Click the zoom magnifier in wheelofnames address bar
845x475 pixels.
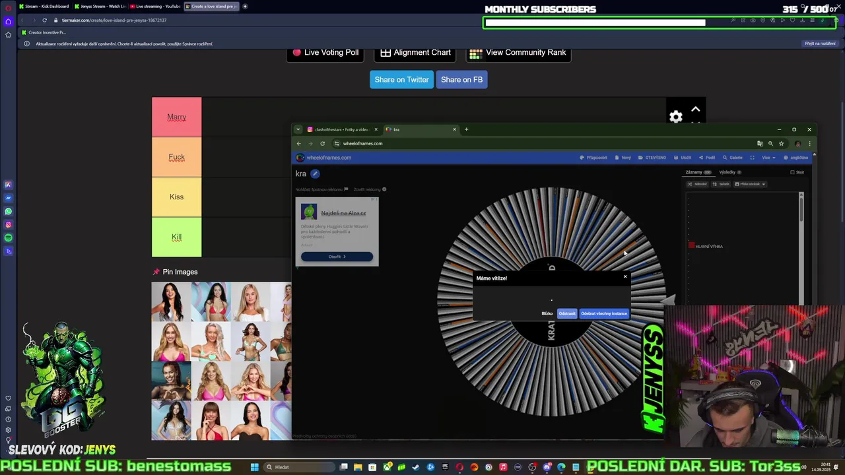pyautogui.click(x=770, y=143)
